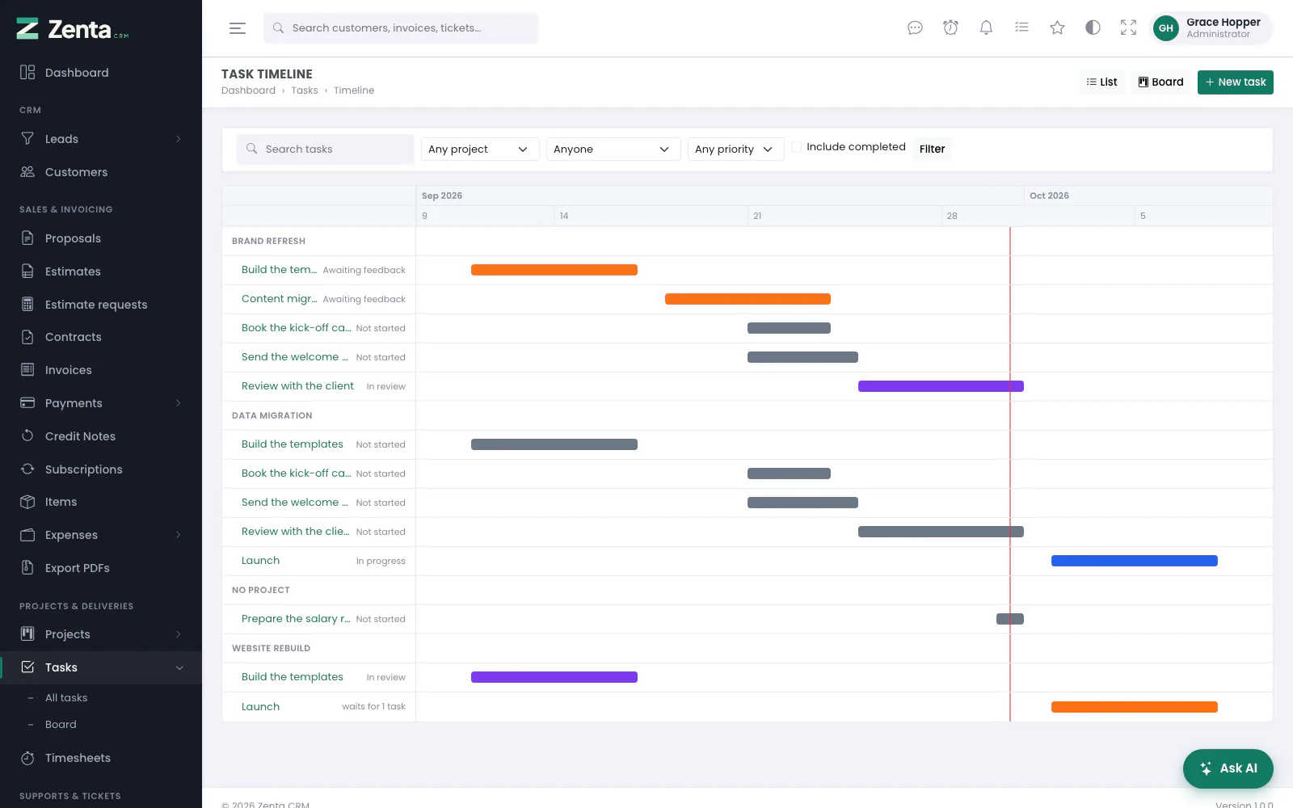Toggle dark mode half-circle icon
Viewport: 1293px width, 808px height.
pos(1093,28)
